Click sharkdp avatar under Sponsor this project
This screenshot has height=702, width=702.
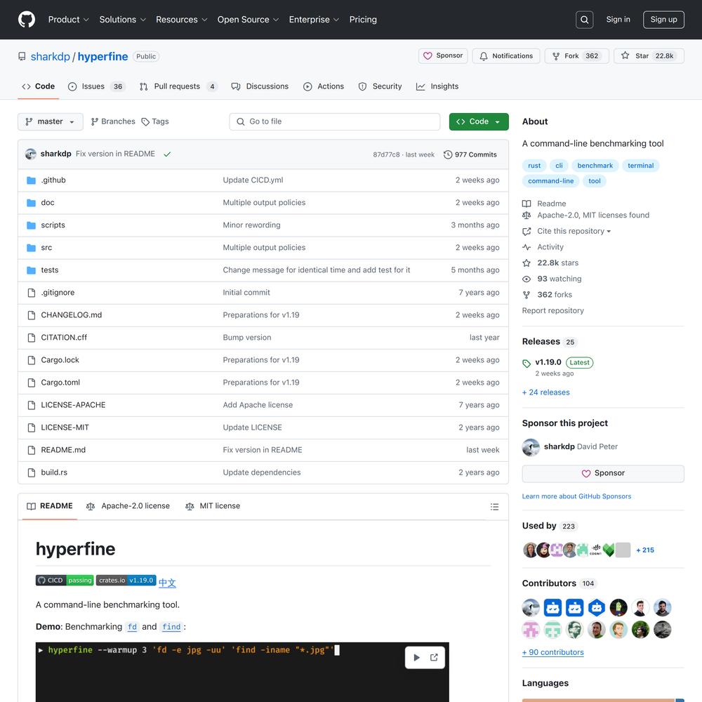531,447
